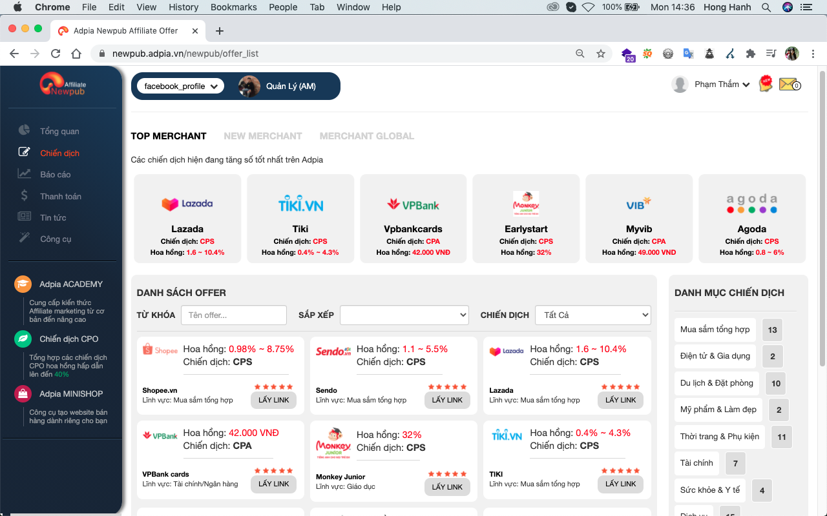Click the Tên offer search field

pos(233,315)
